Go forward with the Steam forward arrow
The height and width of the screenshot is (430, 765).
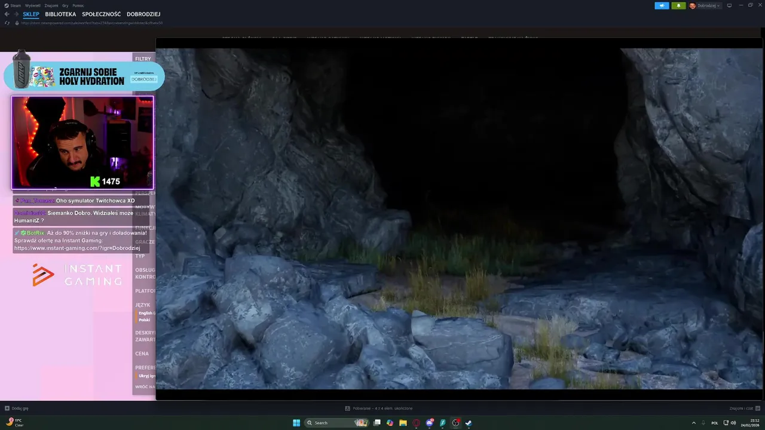tap(16, 14)
